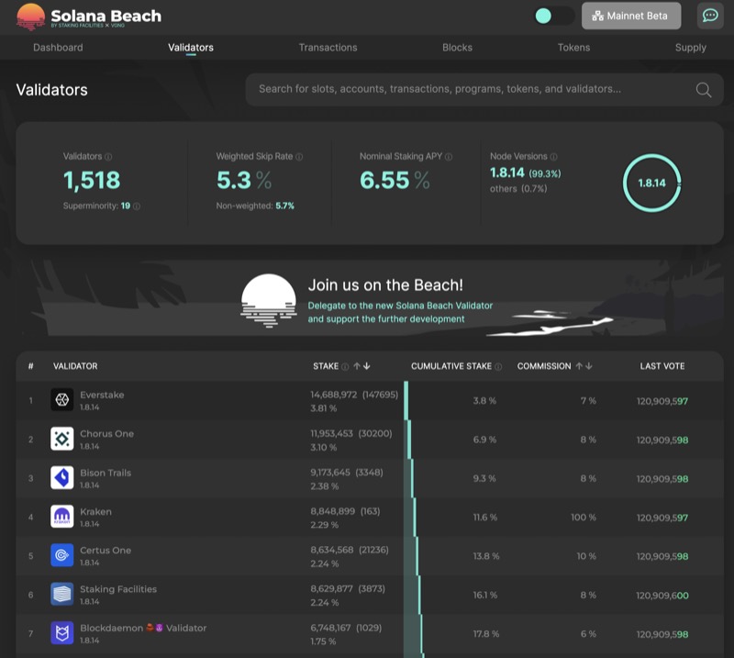Click the Non-weighted 5.7% skip rate value
The height and width of the screenshot is (658, 734).
pos(284,206)
